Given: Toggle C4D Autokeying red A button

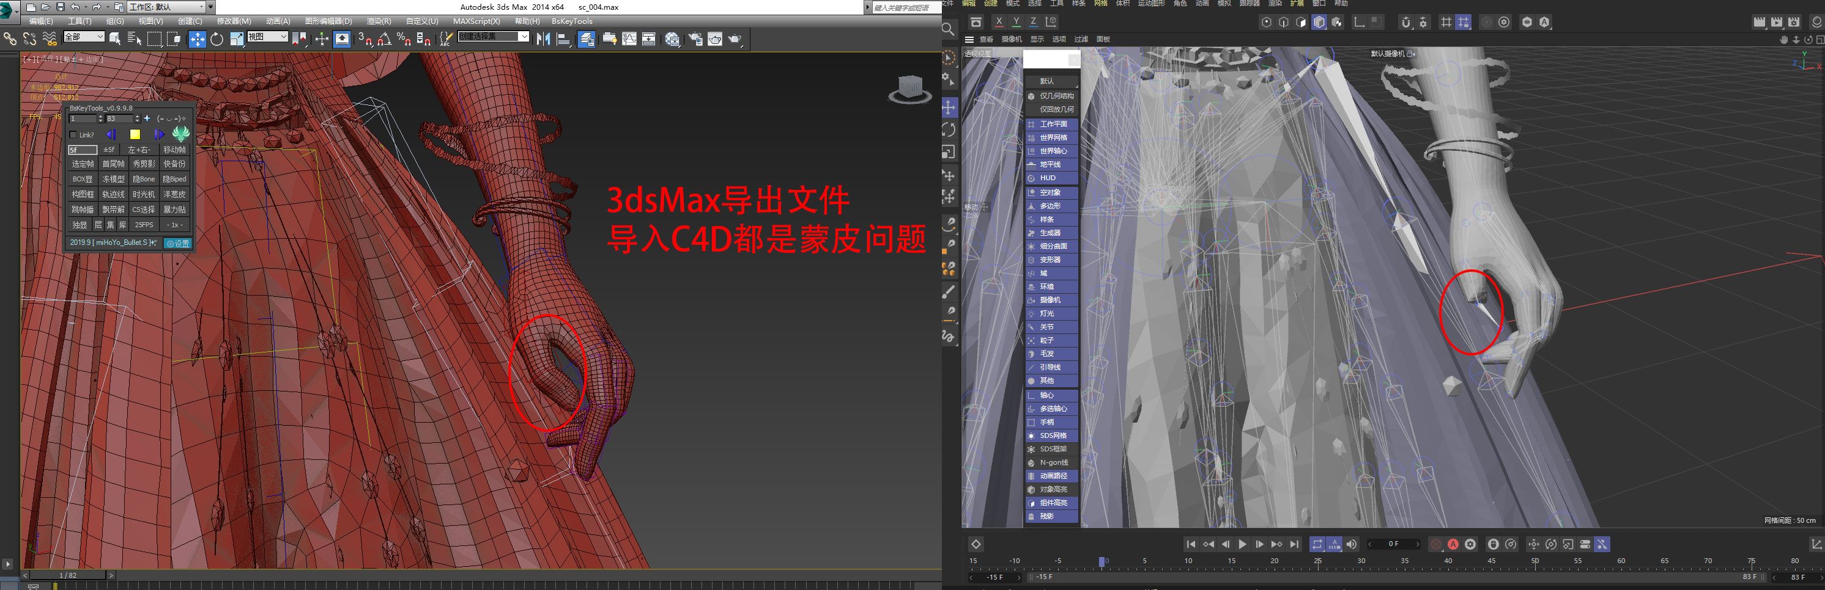Looking at the screenshot, I should [1453, 544].
